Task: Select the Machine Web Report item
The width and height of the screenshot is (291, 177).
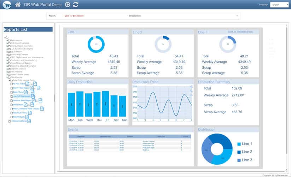Action: pyautogui.click(x=22, y=101)
